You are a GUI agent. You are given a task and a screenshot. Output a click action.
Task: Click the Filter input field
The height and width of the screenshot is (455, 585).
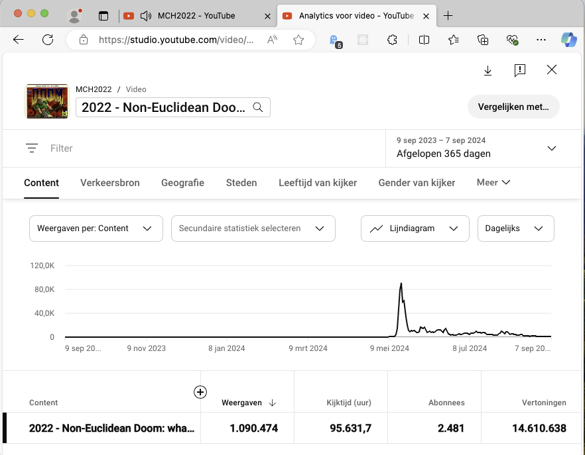pos(62,148)
